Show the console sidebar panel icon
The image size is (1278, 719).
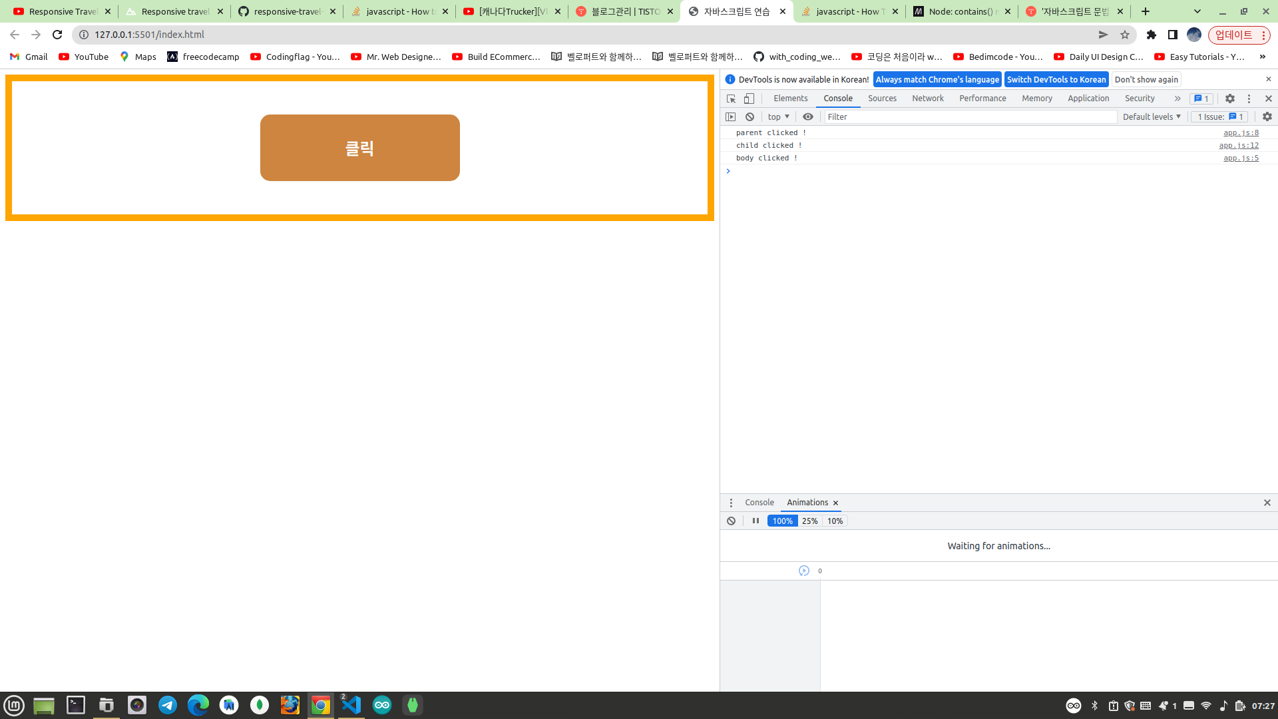click(730, 117)
